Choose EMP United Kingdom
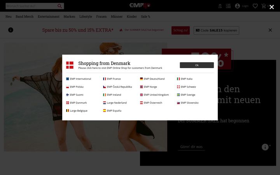The image size is (280, 175). coord(154,94)
